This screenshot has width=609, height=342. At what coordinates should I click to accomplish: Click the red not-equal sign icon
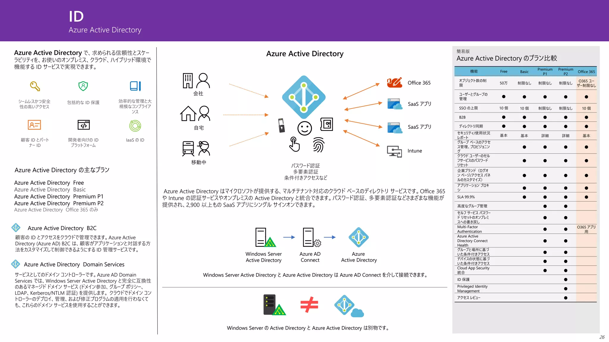pyautogui.click(x=309, y=305)
